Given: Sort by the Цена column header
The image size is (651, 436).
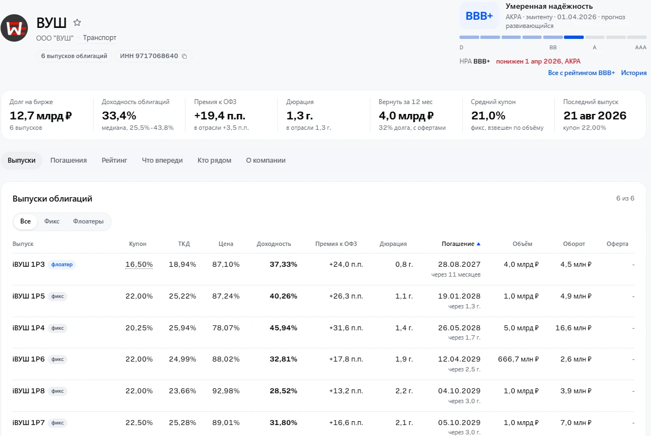Looking at the screenshot, I should coord(226,244).
